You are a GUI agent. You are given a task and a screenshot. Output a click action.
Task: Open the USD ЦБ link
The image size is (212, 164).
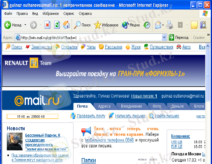pyautogui.click(x=177, y=142)
